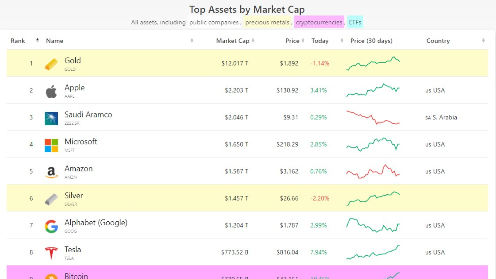
Task: Open the Microsoft company page
Action: 81,141
